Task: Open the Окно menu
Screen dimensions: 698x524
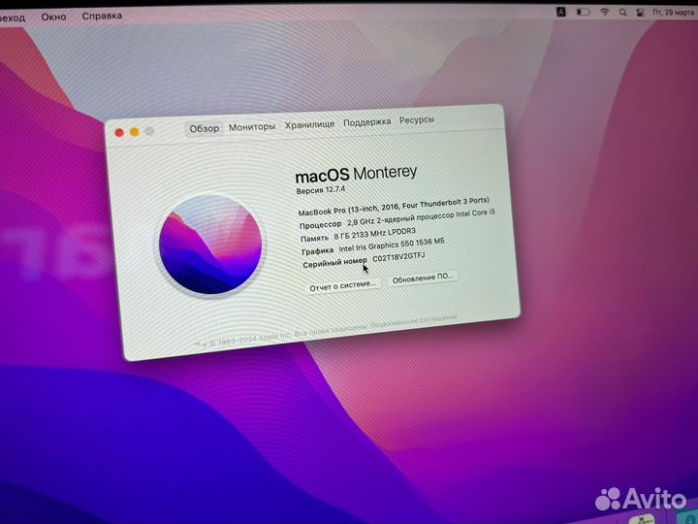Action: [53, 16]
